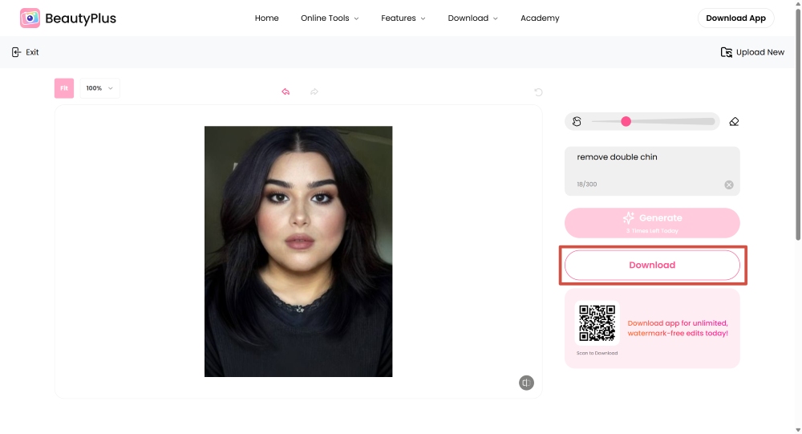Expand the Features menu

point(403,18)
